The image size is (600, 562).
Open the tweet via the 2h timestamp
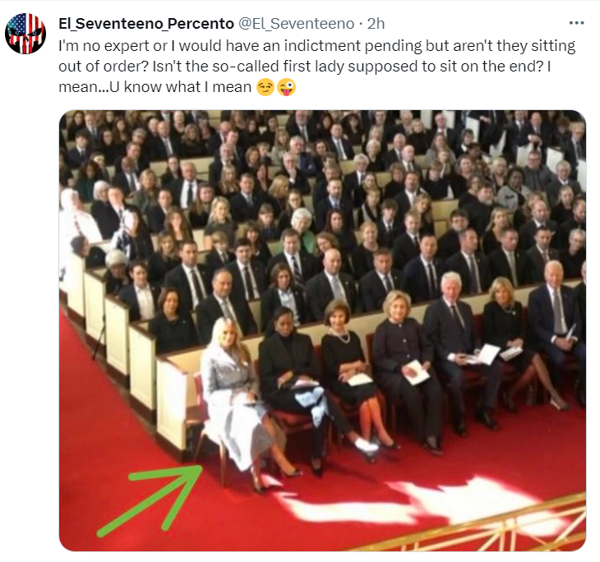(376, 24)
